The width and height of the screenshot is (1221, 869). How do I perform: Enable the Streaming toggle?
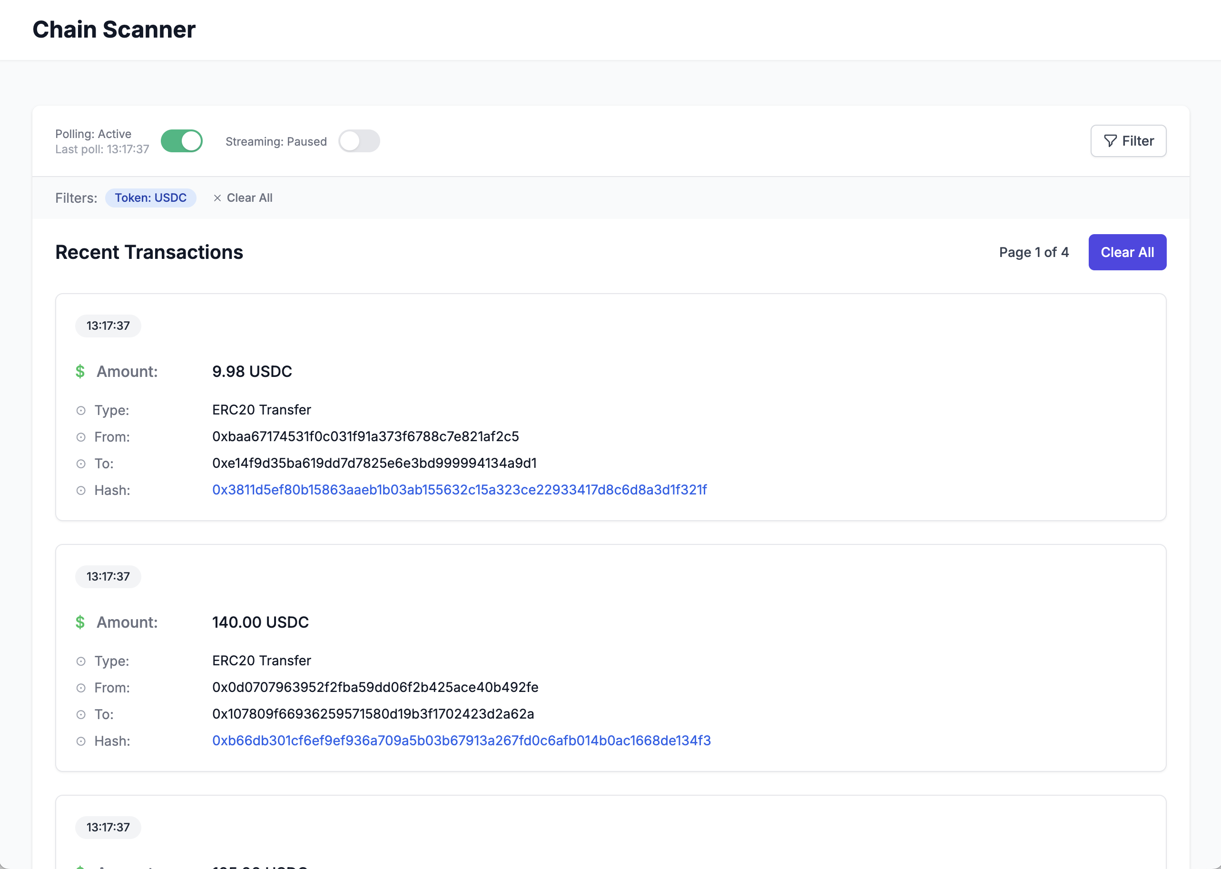click(359, 141)
